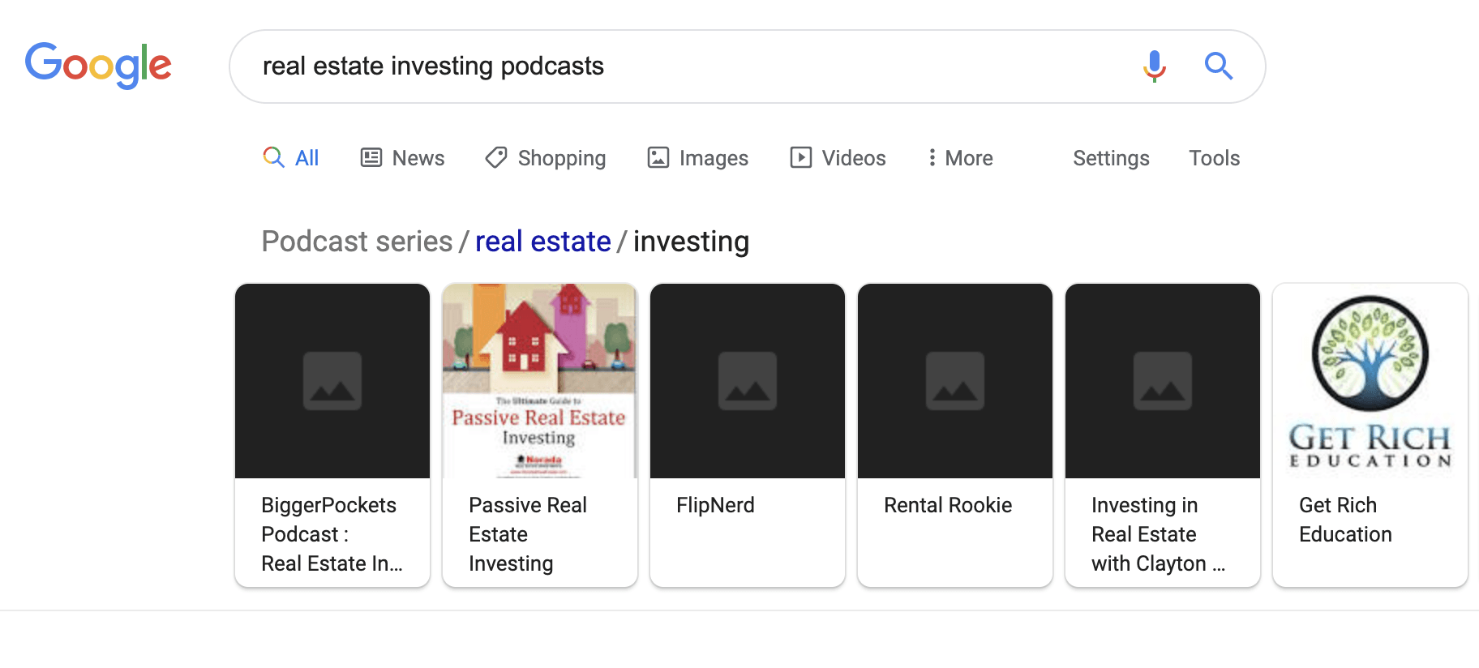Click the Passive Real Estate Investing title
The height and width of the screenshot is (668, 1479).
coord(528,534)
